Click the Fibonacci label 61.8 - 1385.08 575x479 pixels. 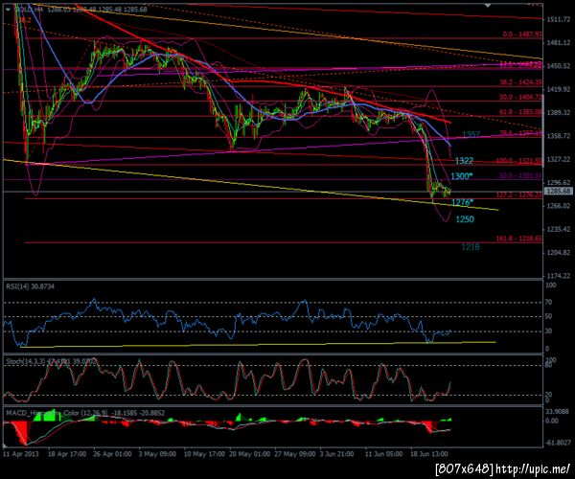pyautogui.click(x=520, y=112)
